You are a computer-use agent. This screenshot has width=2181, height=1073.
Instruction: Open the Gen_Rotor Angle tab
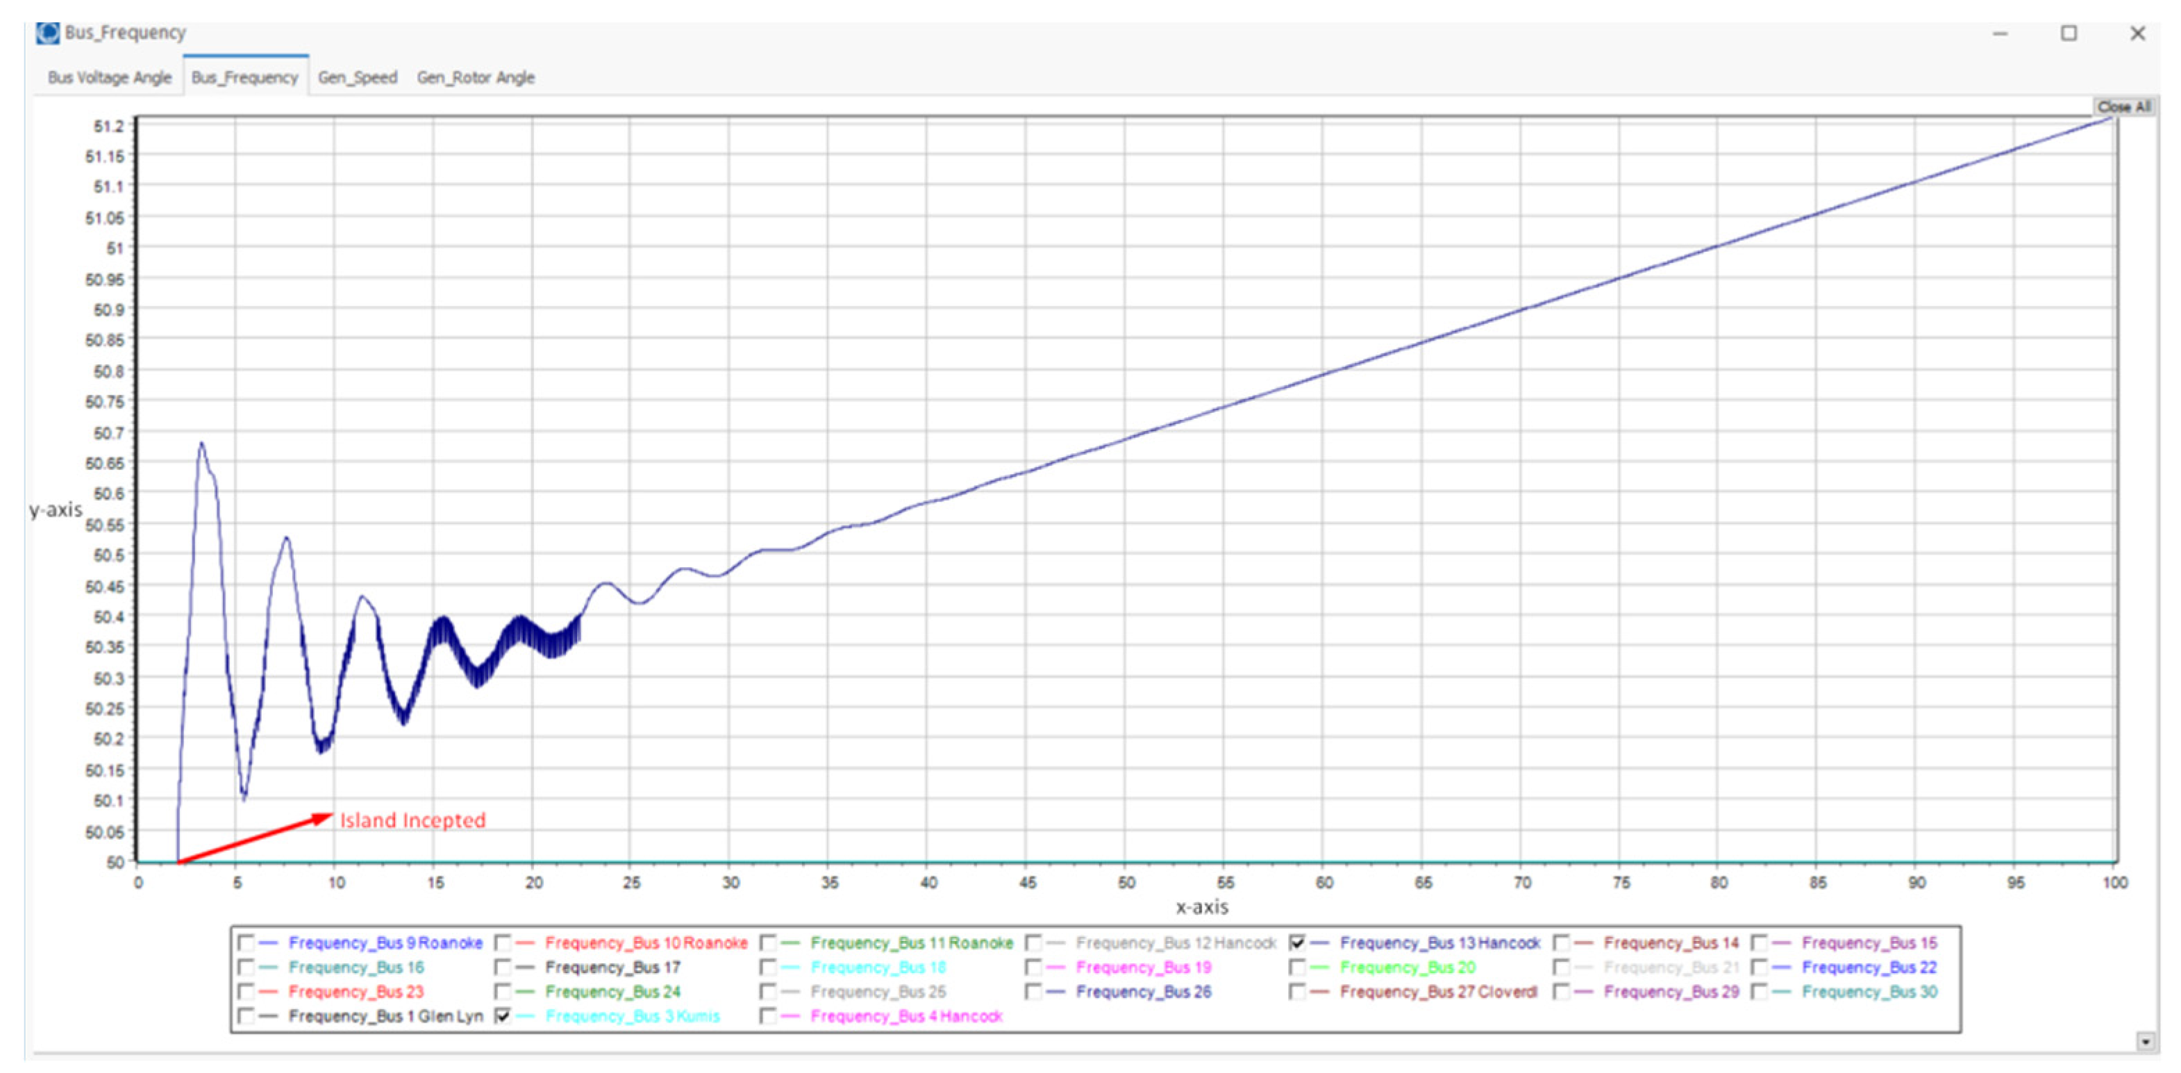coord(475,78)
